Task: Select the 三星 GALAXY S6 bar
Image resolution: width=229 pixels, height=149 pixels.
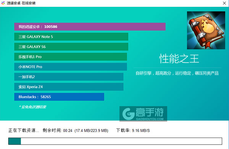Action: (x=71, y=47)
